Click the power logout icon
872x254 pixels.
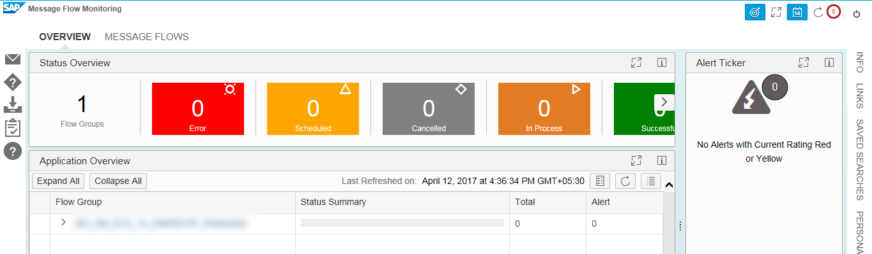pos(857,13)
